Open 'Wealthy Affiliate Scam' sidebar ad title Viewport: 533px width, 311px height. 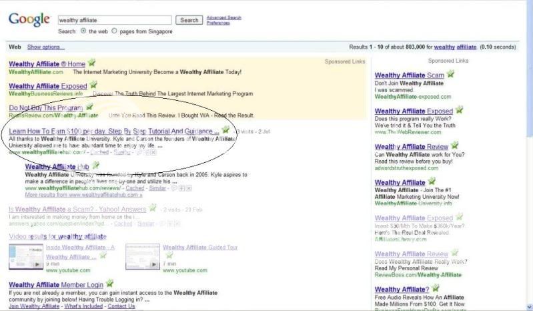click(x=410, y=75)
